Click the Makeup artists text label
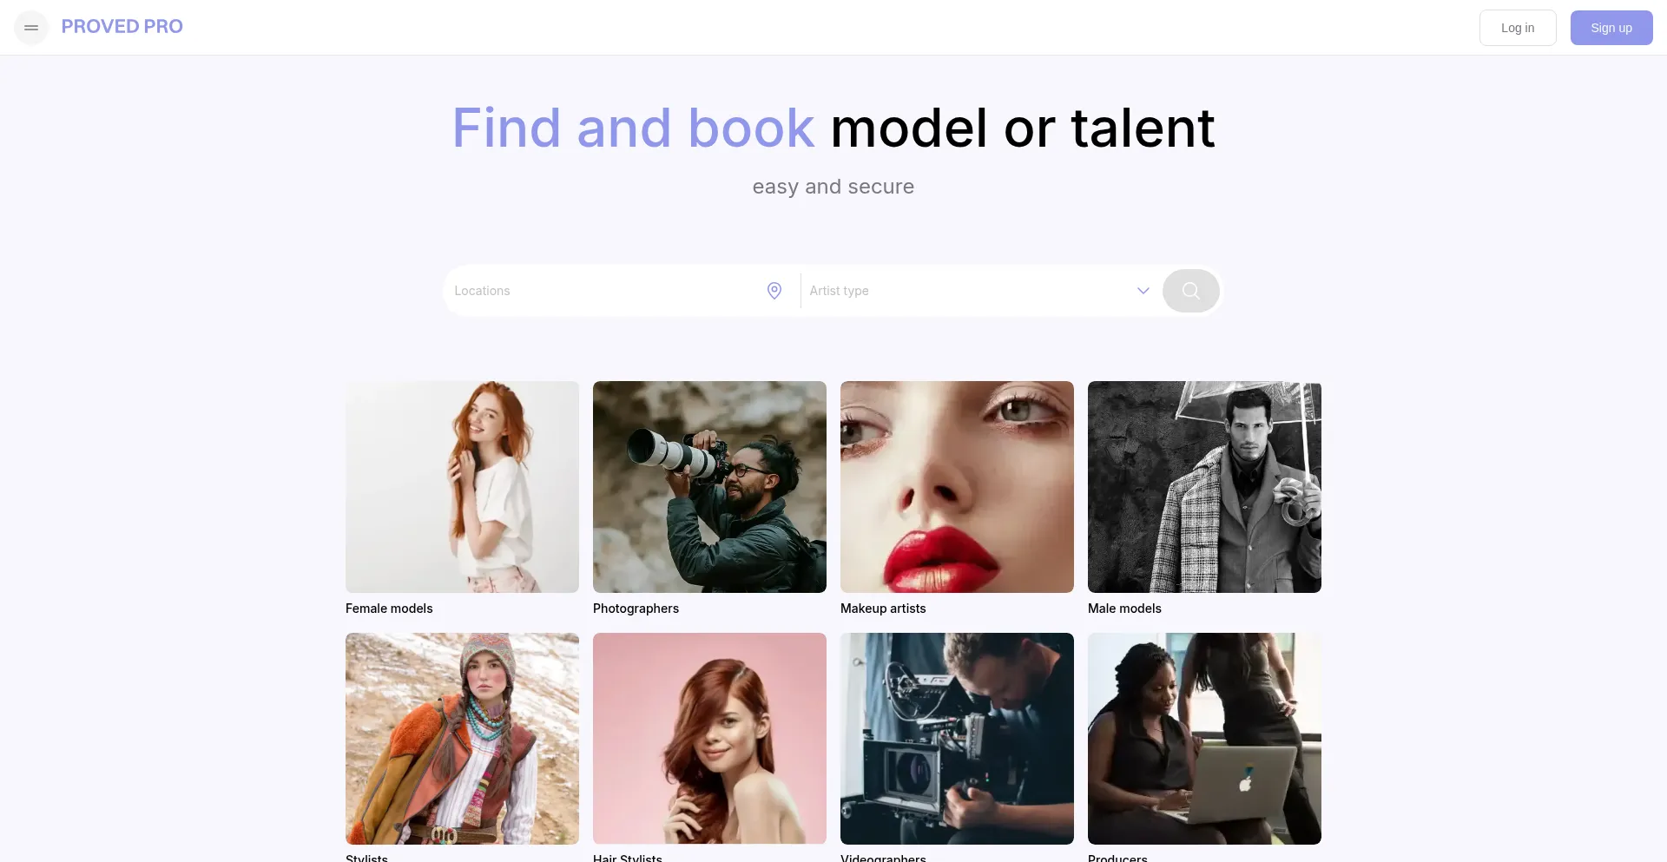 point(883,609)
